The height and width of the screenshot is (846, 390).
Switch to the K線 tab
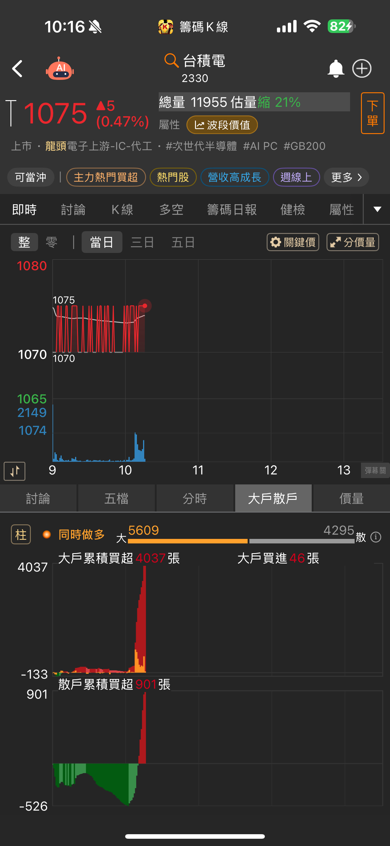click(122, 209)
